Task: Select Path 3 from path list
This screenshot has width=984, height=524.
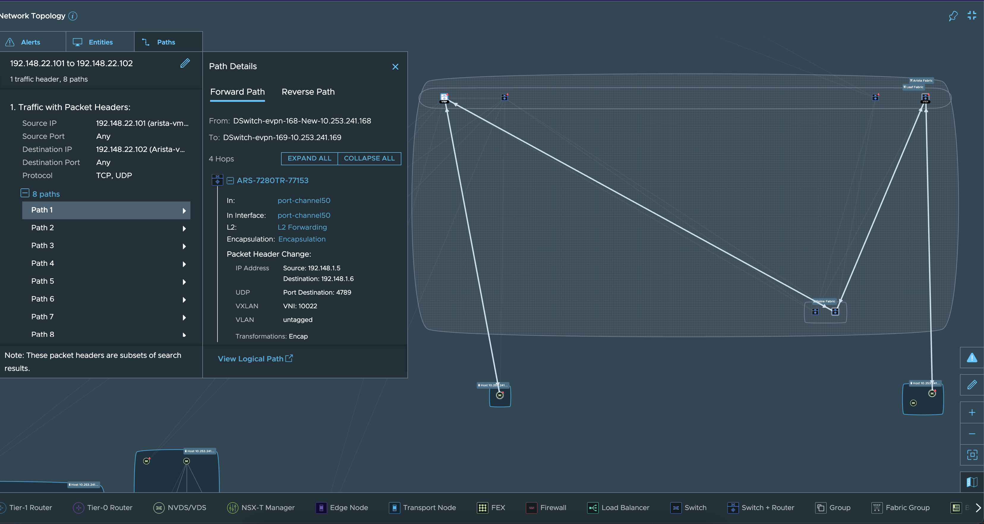Action: [x=42, y=245]
